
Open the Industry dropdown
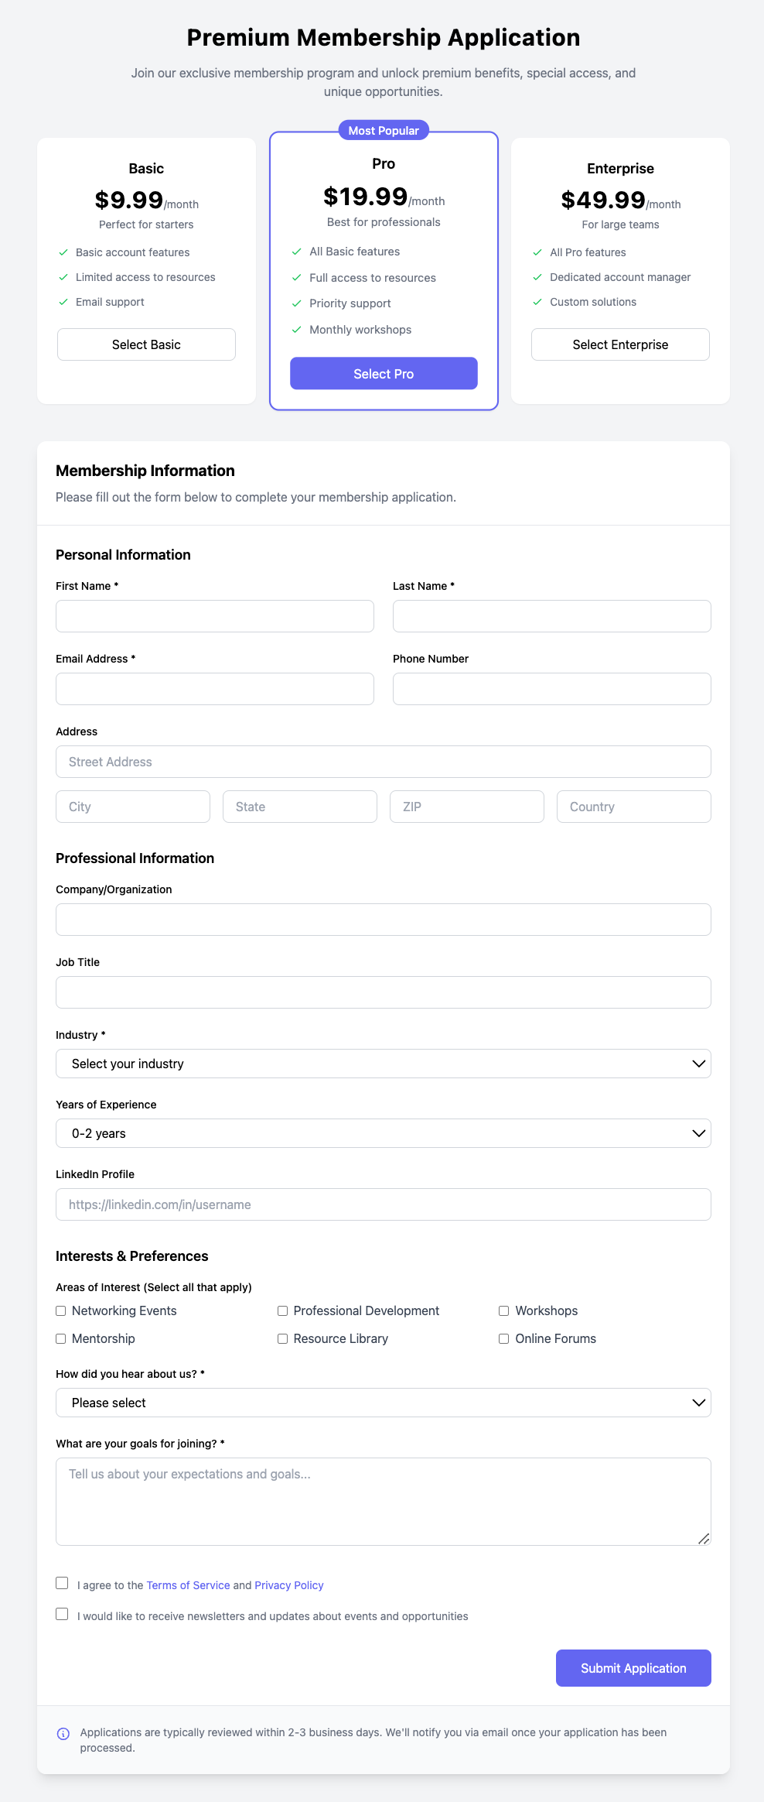click(x=384, y=1064)
